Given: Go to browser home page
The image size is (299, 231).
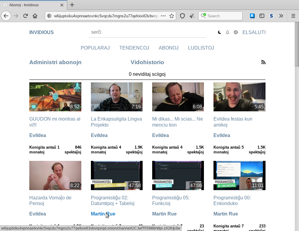Looking at the screenshot, I should [35, 16].
